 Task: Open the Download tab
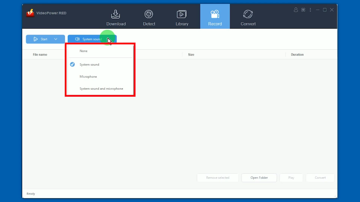point(116,17)
